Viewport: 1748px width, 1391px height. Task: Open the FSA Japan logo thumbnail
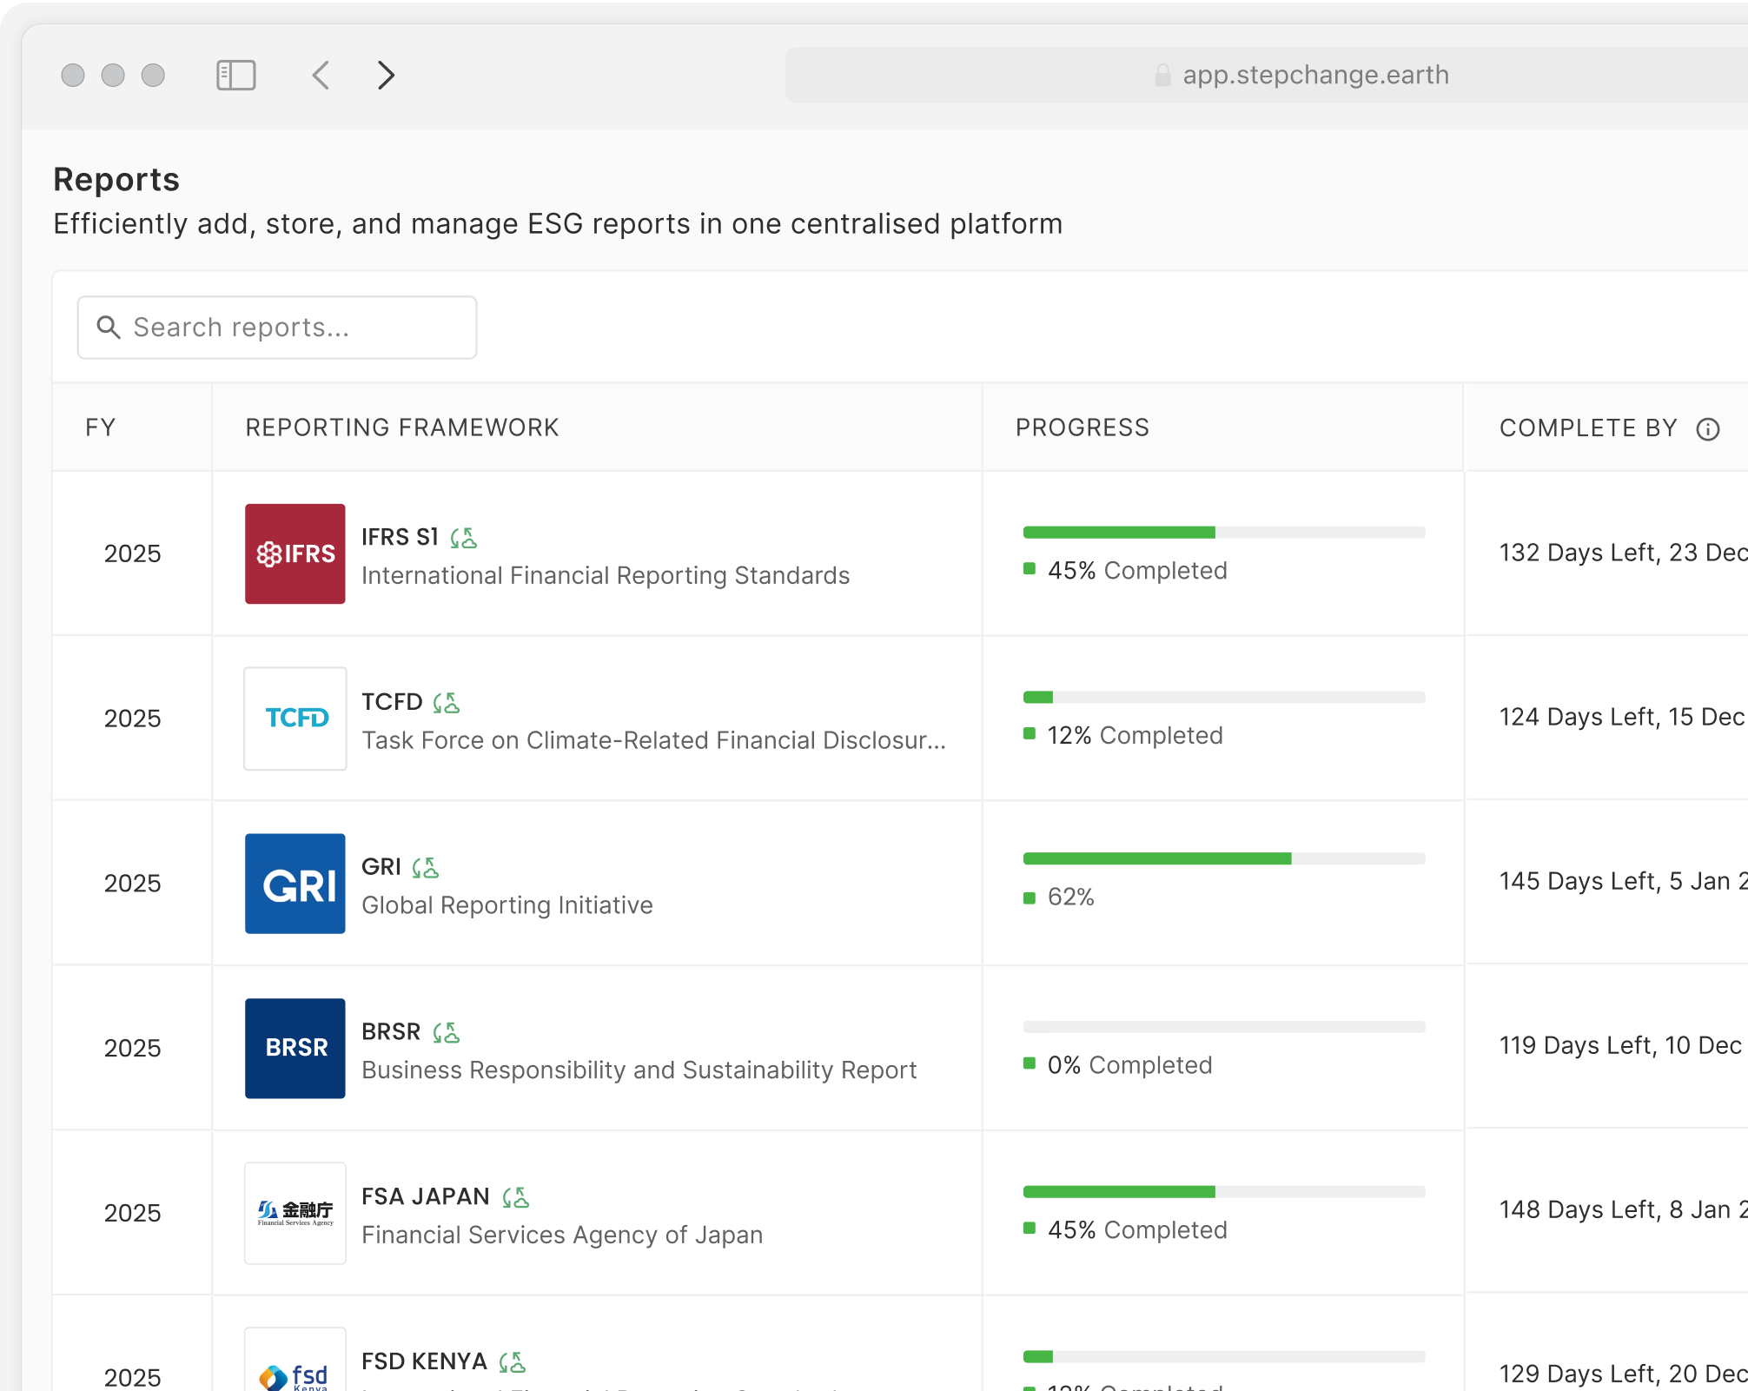point(295,1213)
